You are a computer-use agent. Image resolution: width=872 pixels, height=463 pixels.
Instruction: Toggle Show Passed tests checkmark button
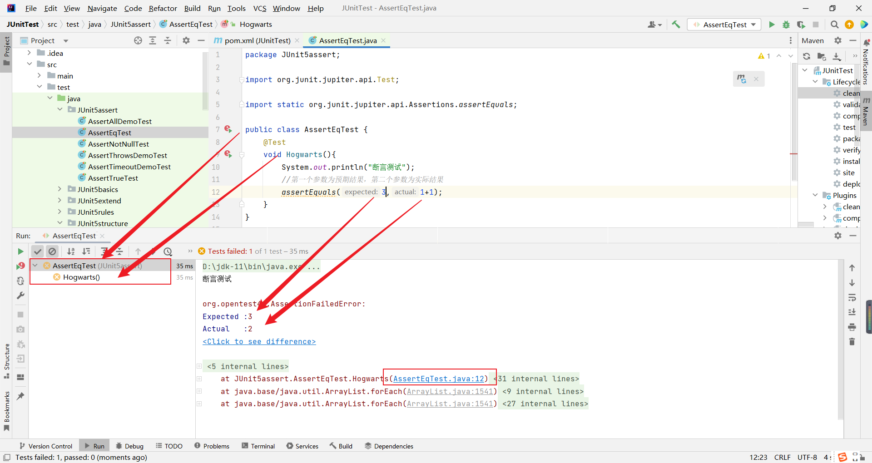(x=38, y=251)
